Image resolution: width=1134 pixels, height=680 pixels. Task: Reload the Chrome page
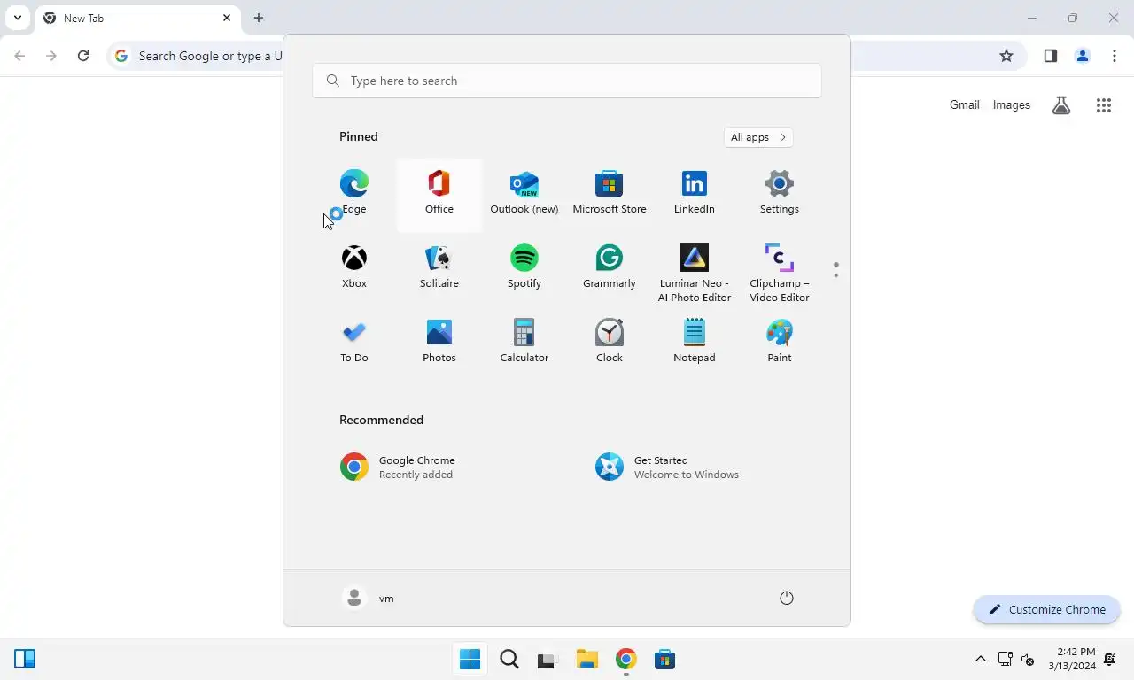click(x=83, y=56)
